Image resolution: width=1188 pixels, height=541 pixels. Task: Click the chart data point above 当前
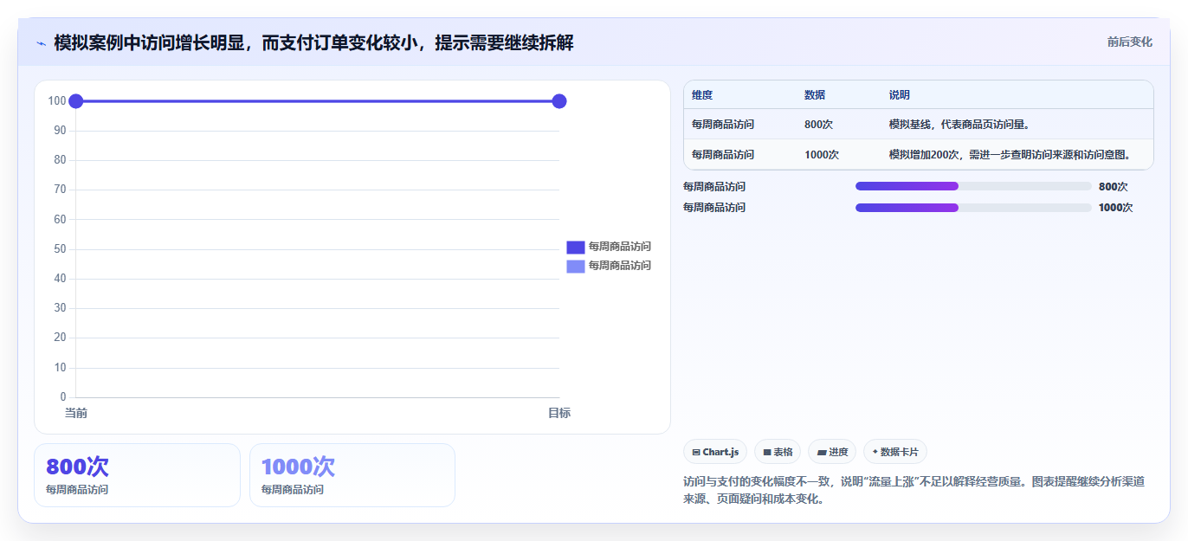pos(75,101)
